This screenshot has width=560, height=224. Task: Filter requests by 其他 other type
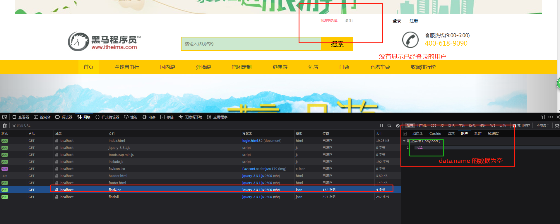[x=503, y=125]
